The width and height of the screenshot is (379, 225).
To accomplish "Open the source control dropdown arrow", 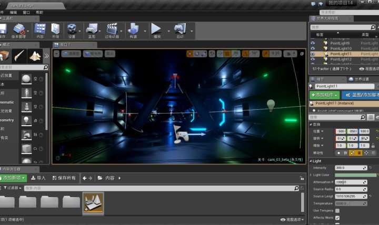I will [28, 31].
